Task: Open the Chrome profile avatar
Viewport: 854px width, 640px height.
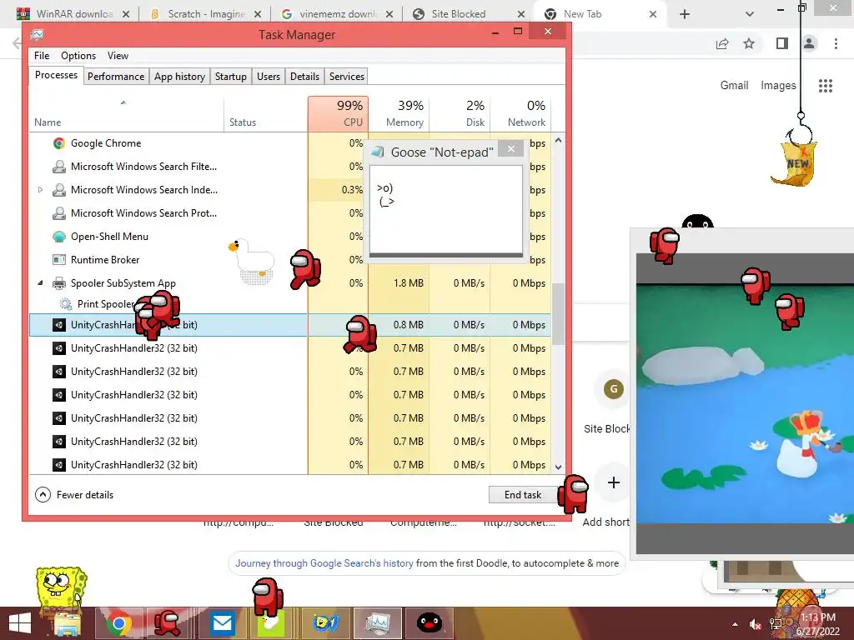Action: pos(809,43)
